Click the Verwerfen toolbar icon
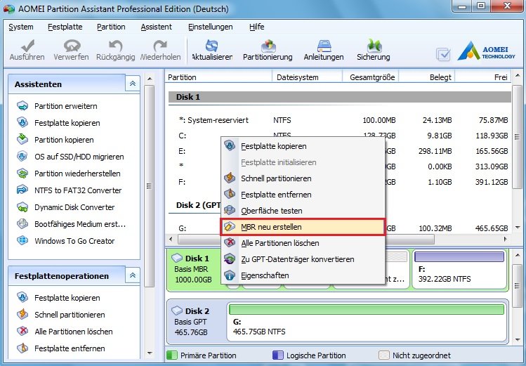This screenshot has width=526, height=366. pos(71,46)
